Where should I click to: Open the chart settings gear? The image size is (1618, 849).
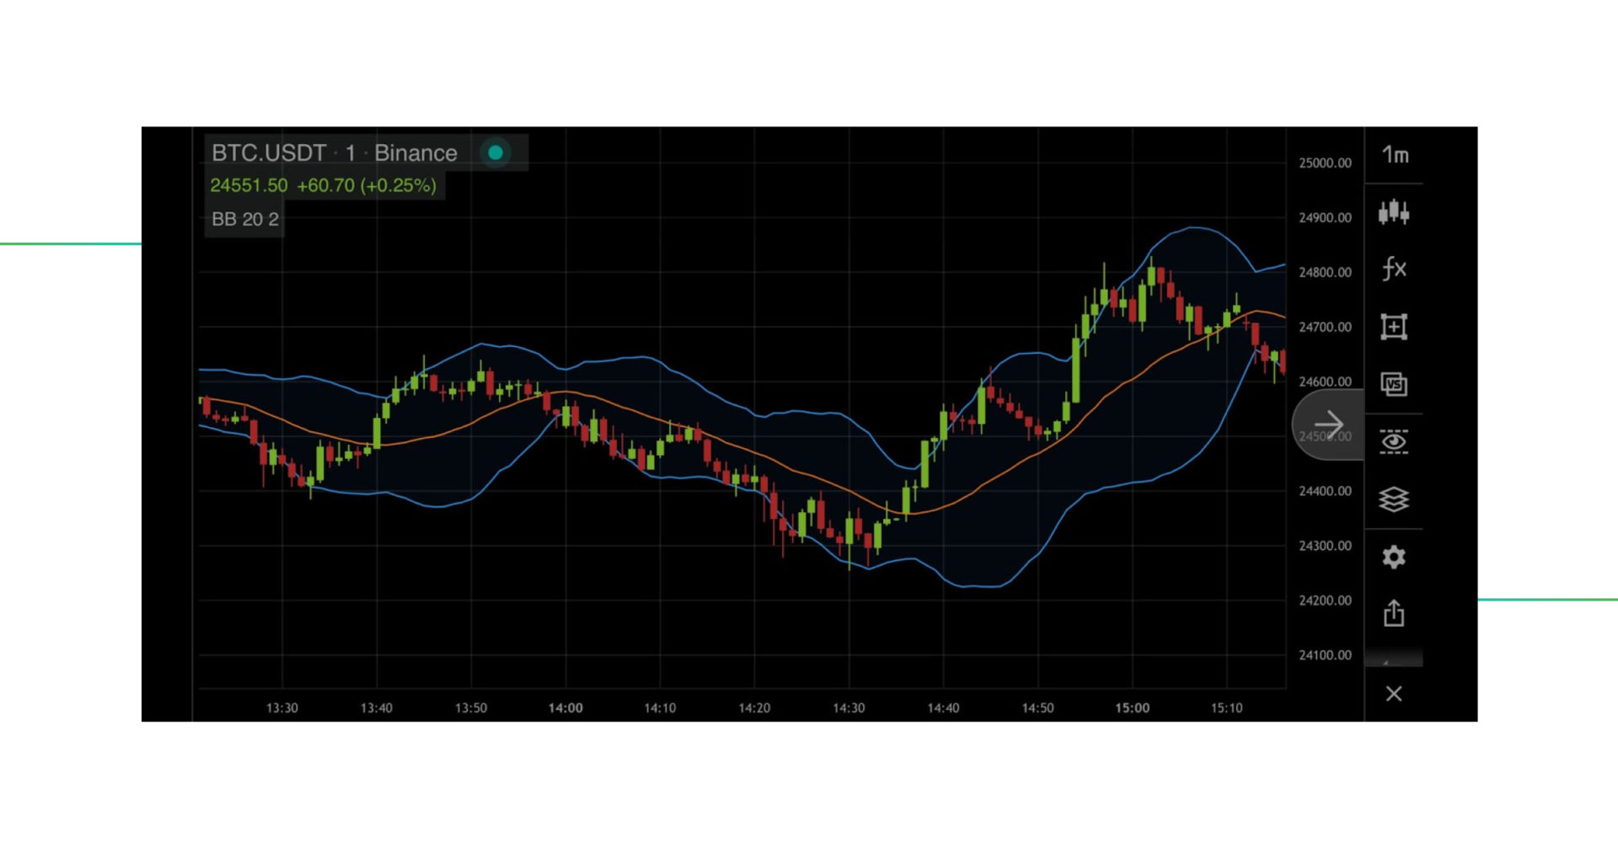(1395, 557)
